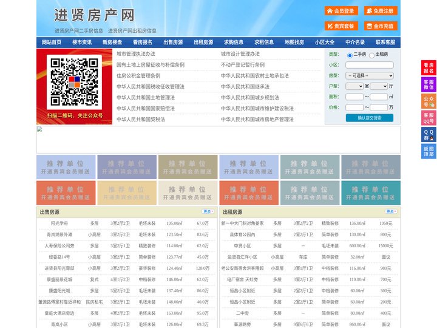Click the first light-blue 推荐单位 banner
The image size is (437, 328).
[x=66, y=167]
